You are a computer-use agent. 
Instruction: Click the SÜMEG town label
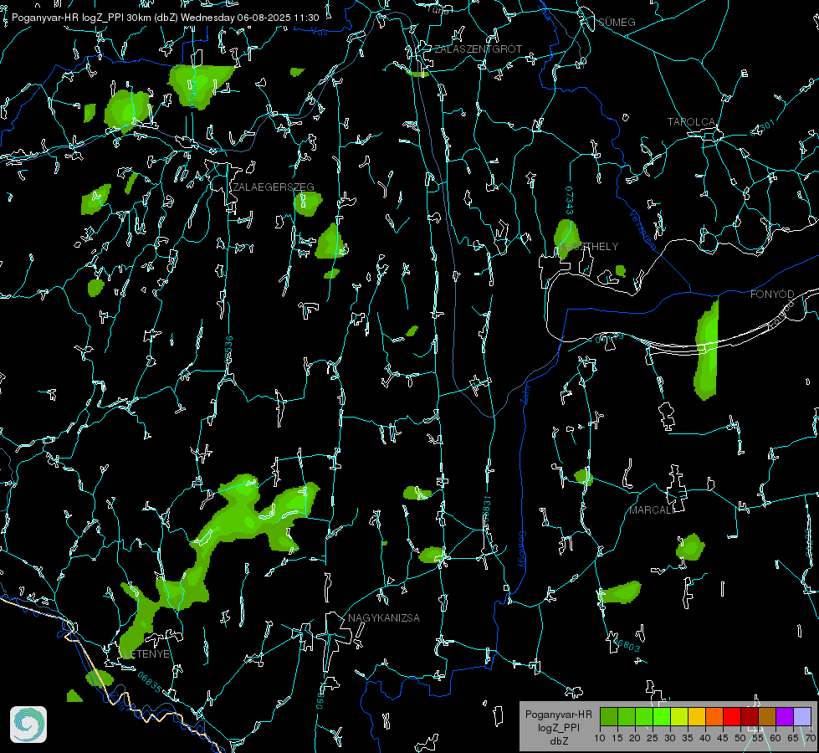(617, 23)
